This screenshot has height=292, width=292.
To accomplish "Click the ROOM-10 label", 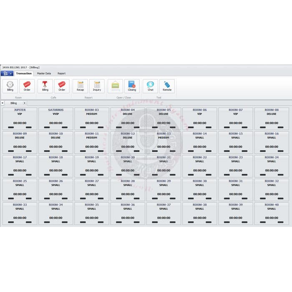I will [55, 133].
